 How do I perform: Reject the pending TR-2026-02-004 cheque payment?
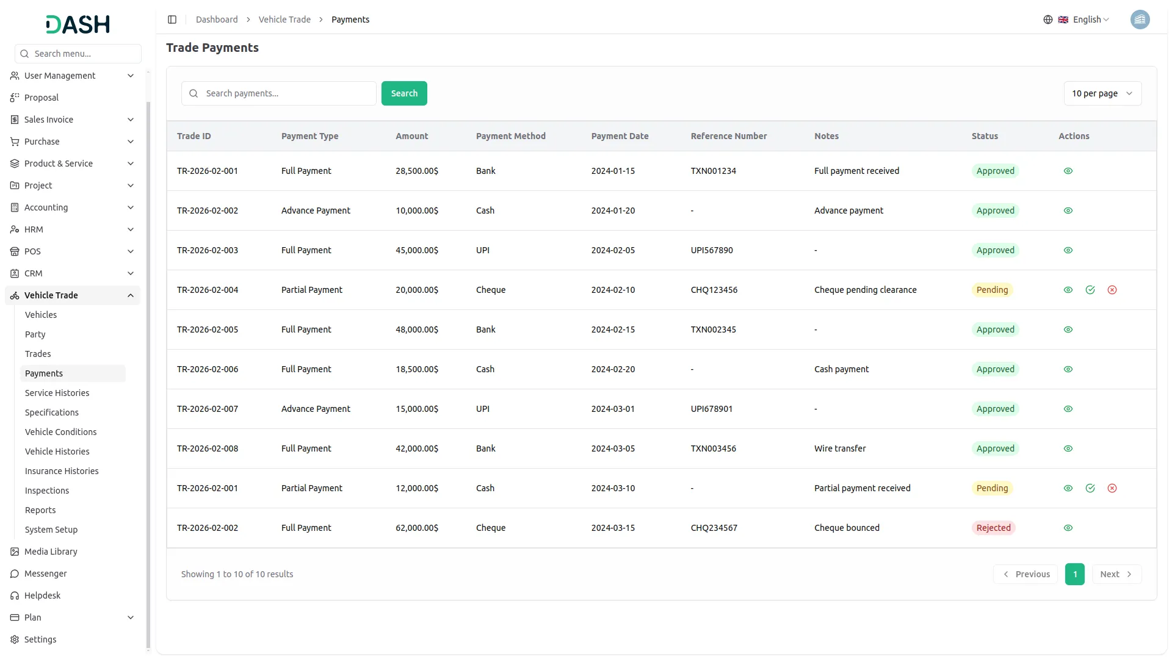1112,290
